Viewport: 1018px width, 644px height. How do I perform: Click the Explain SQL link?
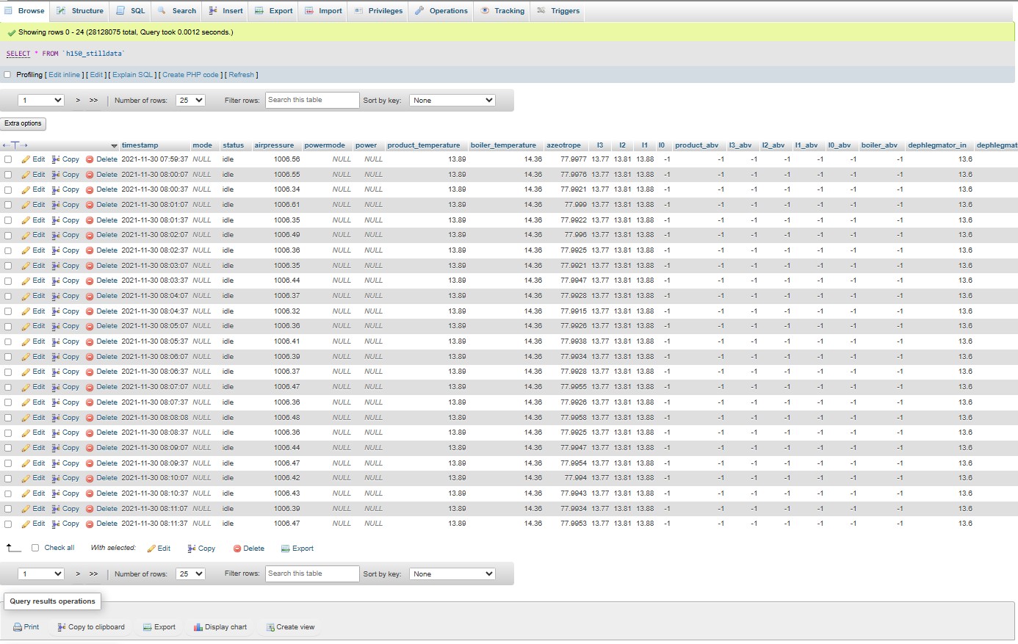[x=133, y=75]
